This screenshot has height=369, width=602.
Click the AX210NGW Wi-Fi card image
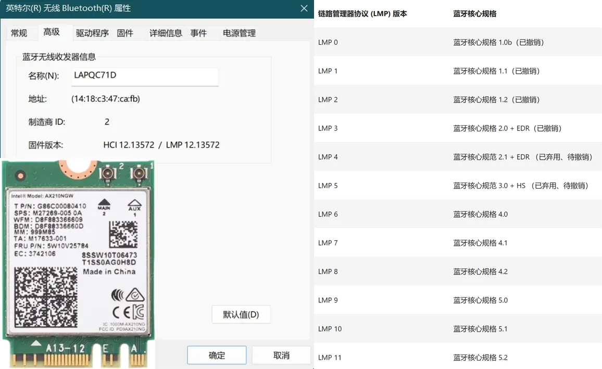tap(78, 263)
